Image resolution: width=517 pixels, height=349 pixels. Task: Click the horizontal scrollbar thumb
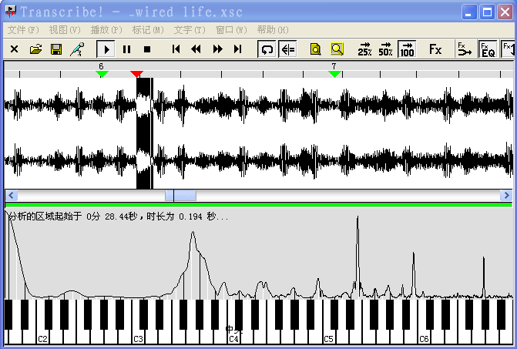point(181,196)
